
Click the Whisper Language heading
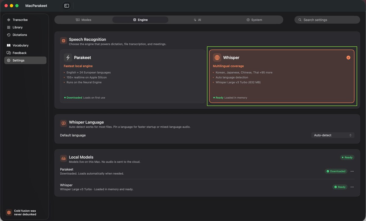tap(86, 122)
